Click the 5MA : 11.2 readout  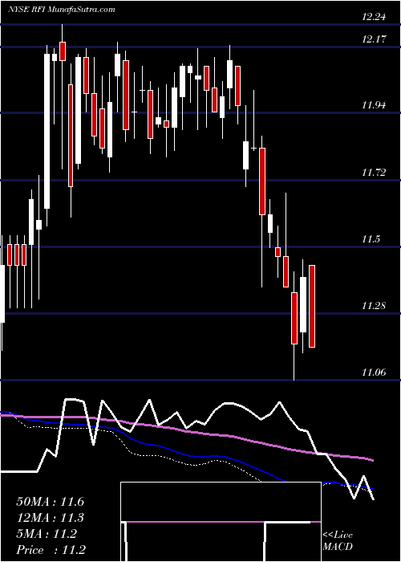pyautogui.click(x=47, y=534)
